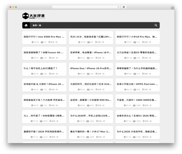Click category icon on vivo X500 card
Image resolution: width=182 pixels, height=154 pixels.
(49, 42)
